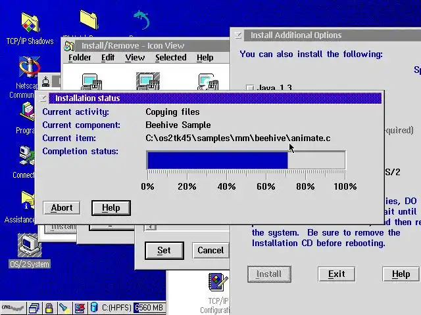The height and width of the screenshot is (315, 421).
Task: Select the highlighted middle computer icon in Install/Remove
Action: 147,81
